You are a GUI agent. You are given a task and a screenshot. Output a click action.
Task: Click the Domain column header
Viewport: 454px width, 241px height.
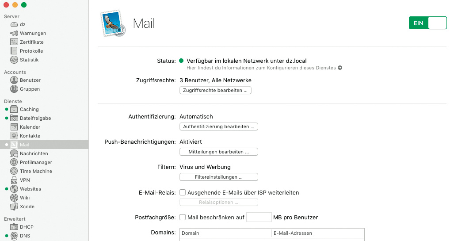coord(225,233)
